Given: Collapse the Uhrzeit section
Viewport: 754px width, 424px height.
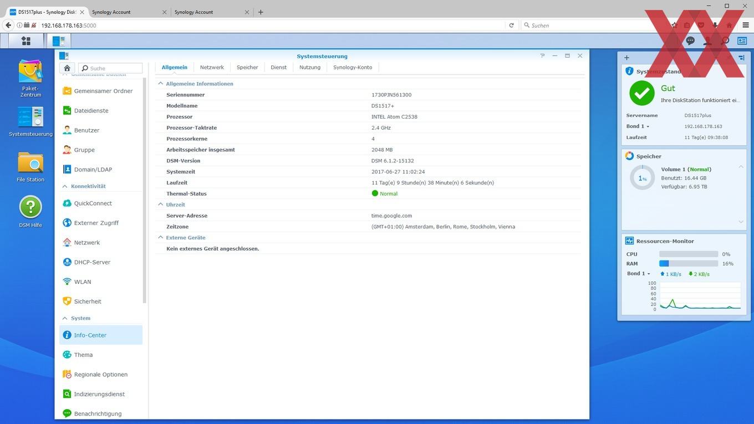Looking at the screenshot, I should [x=161, y=205].
